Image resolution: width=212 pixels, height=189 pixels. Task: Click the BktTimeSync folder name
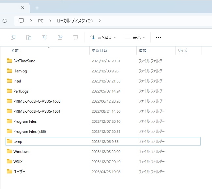[x=24, y=61]
